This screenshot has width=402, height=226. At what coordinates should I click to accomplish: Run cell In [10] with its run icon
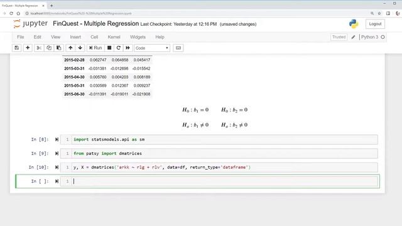(57, 167)
